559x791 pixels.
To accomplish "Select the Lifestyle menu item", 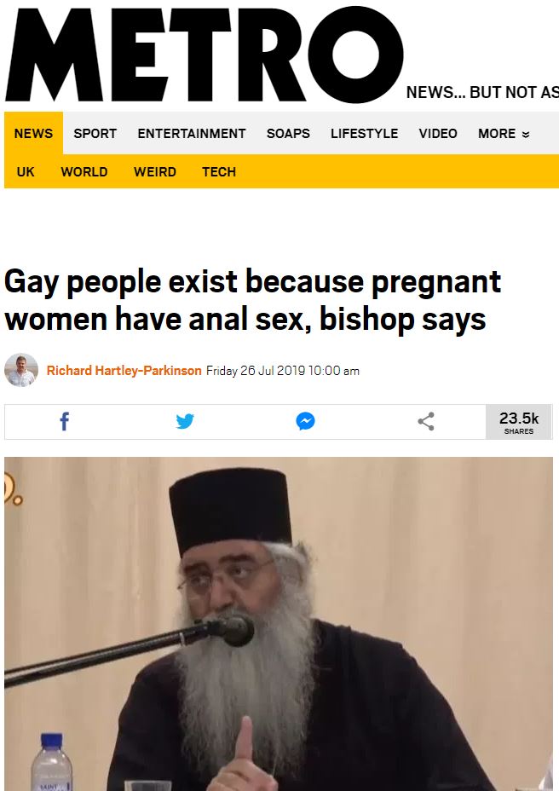I will click(364, 134).
